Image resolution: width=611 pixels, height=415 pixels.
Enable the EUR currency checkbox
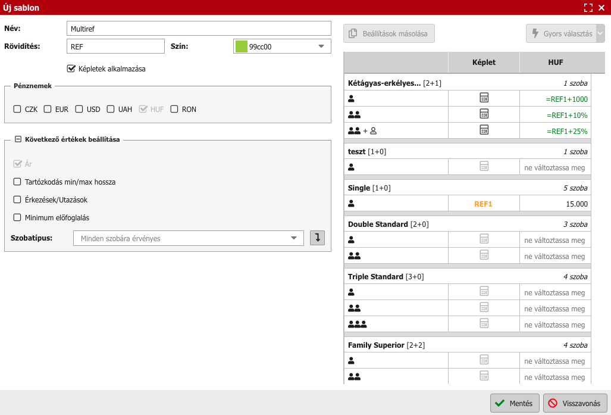point(48,109)
